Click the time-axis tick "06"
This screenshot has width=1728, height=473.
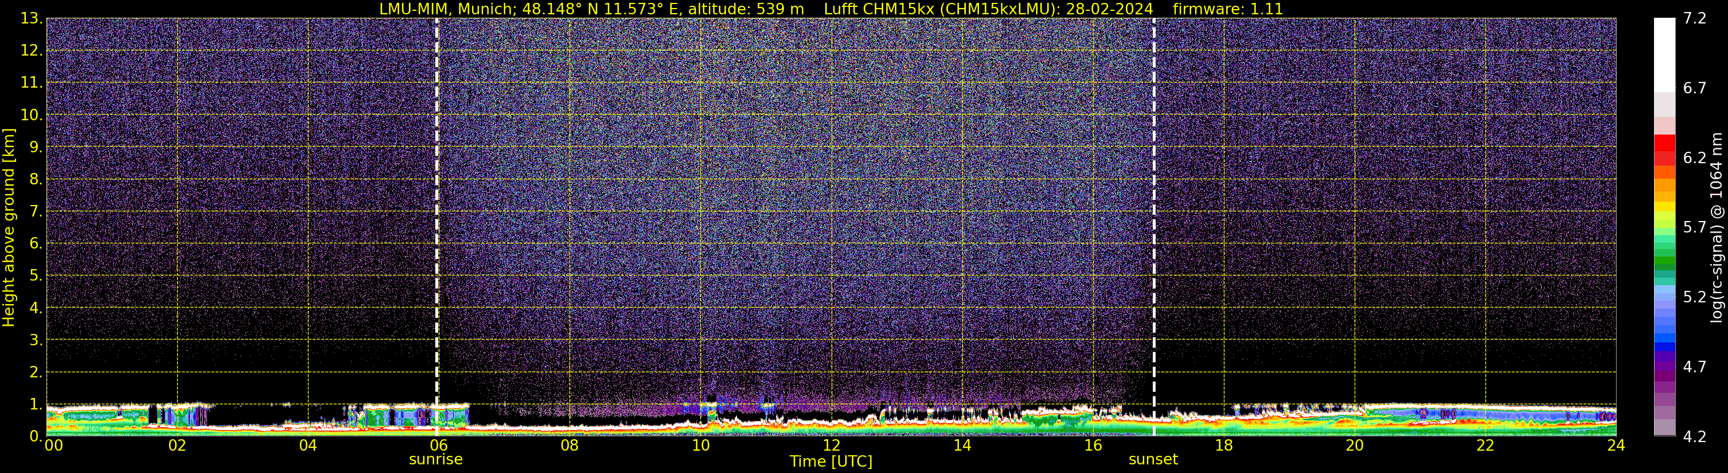pyautogui.click(x=439, y=446)
